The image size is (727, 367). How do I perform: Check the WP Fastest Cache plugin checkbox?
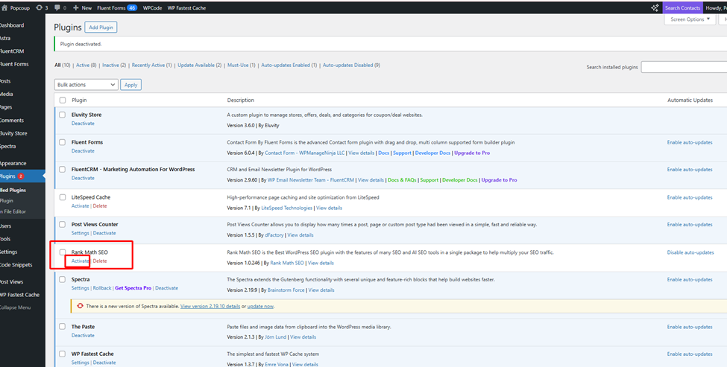(x=62, y=354)
